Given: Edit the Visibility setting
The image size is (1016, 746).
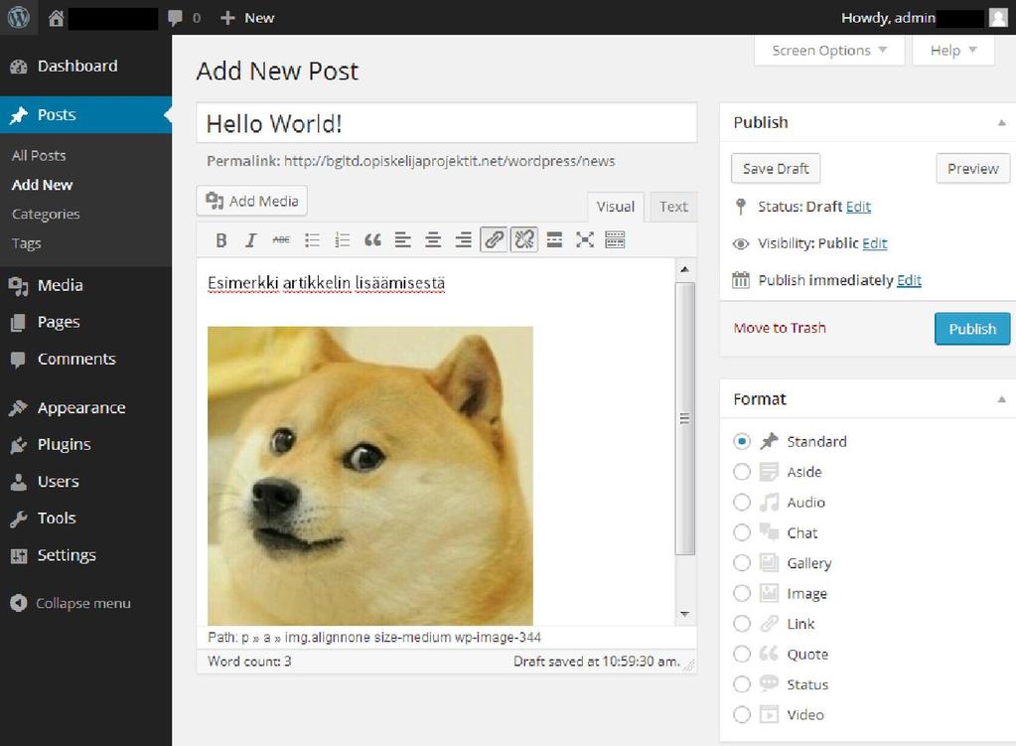Looking at the screenshot, I should pyautogui.click(x=875, y=243).
